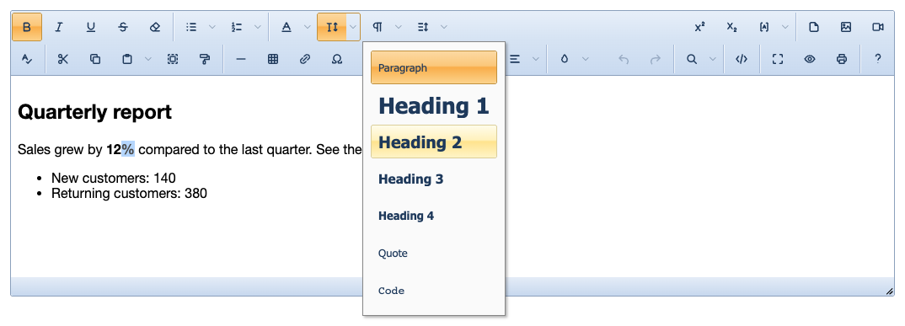
Task: Toggle strikethrough formatting
Action: [123, 27]
